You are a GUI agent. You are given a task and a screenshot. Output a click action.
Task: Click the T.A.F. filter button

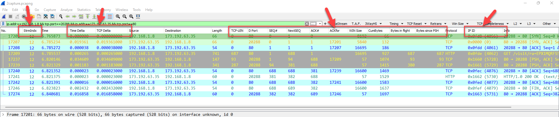[356, 24]
